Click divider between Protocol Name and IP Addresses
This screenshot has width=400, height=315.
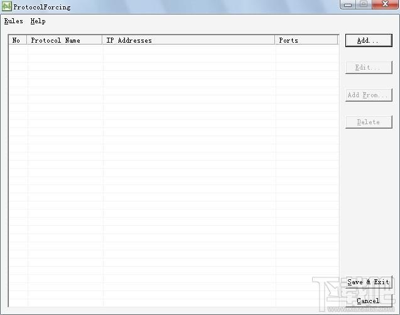coord(102,40)
